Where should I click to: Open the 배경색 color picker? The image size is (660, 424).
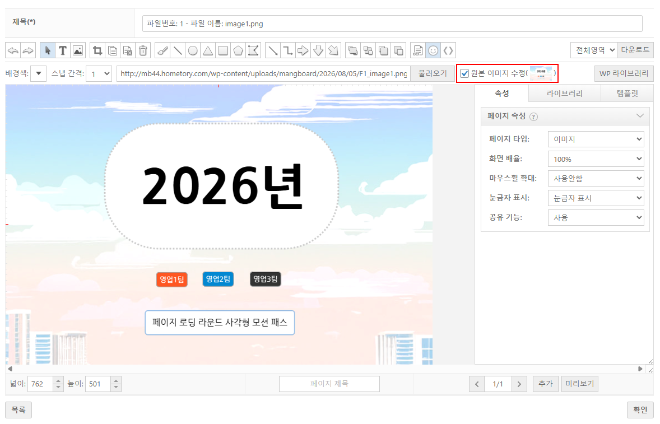pyautogui.click(x=39, y=73)
